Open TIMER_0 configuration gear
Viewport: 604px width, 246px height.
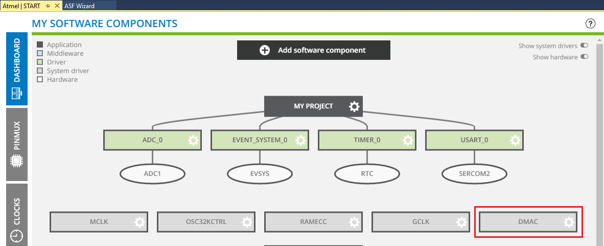[x=408, y=140]
